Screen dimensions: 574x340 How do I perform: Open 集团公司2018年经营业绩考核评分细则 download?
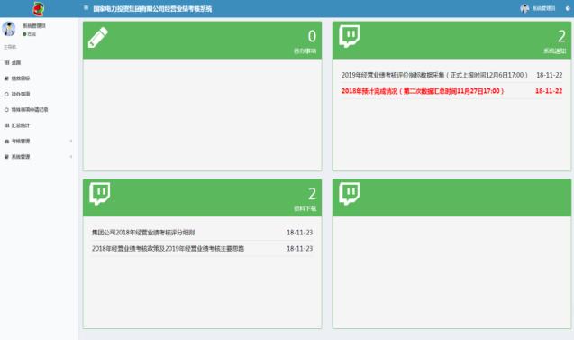coord(202,233)
